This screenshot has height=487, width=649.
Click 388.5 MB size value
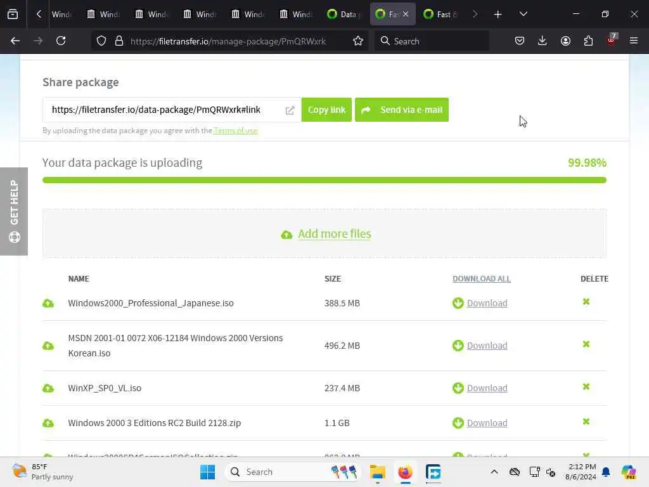(342, 303)
